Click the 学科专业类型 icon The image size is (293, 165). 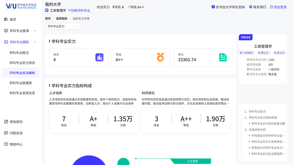(248, 74)
